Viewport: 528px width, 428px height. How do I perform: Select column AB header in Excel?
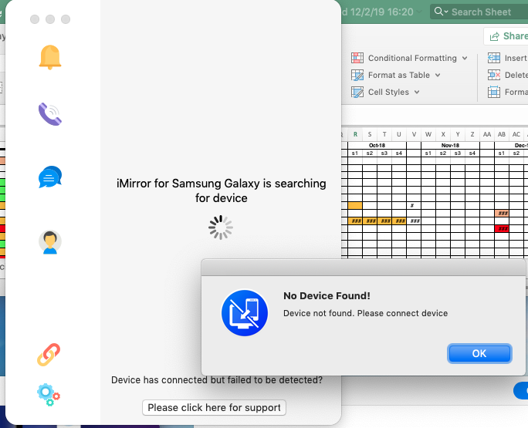pyautogui.click(x=502, y=134)
